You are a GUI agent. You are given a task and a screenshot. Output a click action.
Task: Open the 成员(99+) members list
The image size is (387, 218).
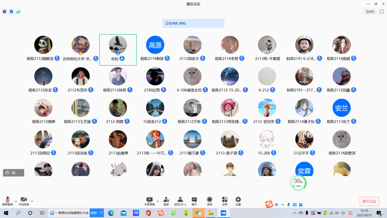(x=180, y=201)
